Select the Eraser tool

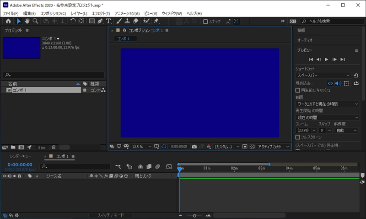135,21
